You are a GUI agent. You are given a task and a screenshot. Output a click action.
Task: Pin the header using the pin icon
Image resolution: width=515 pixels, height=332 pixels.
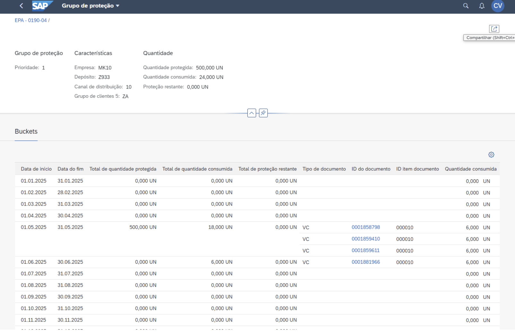263,113
